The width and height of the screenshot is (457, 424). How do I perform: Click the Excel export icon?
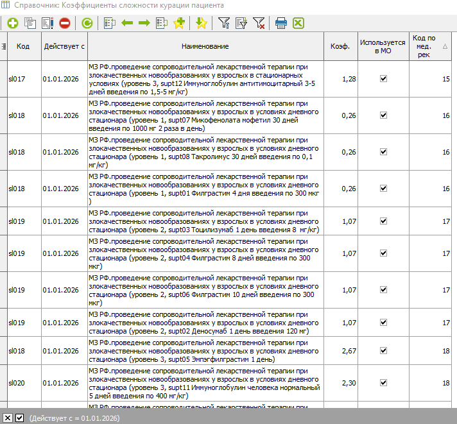[298, 23]
